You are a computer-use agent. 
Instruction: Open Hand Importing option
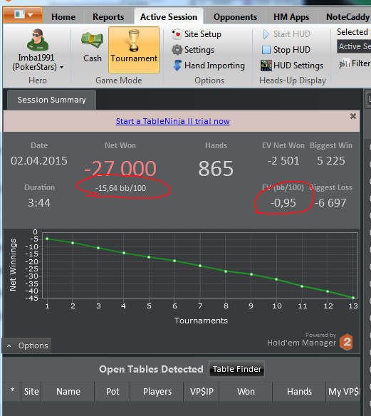pos(209,66)
